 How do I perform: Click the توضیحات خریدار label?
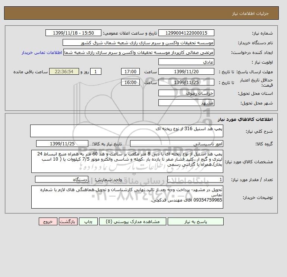[258, 197]
